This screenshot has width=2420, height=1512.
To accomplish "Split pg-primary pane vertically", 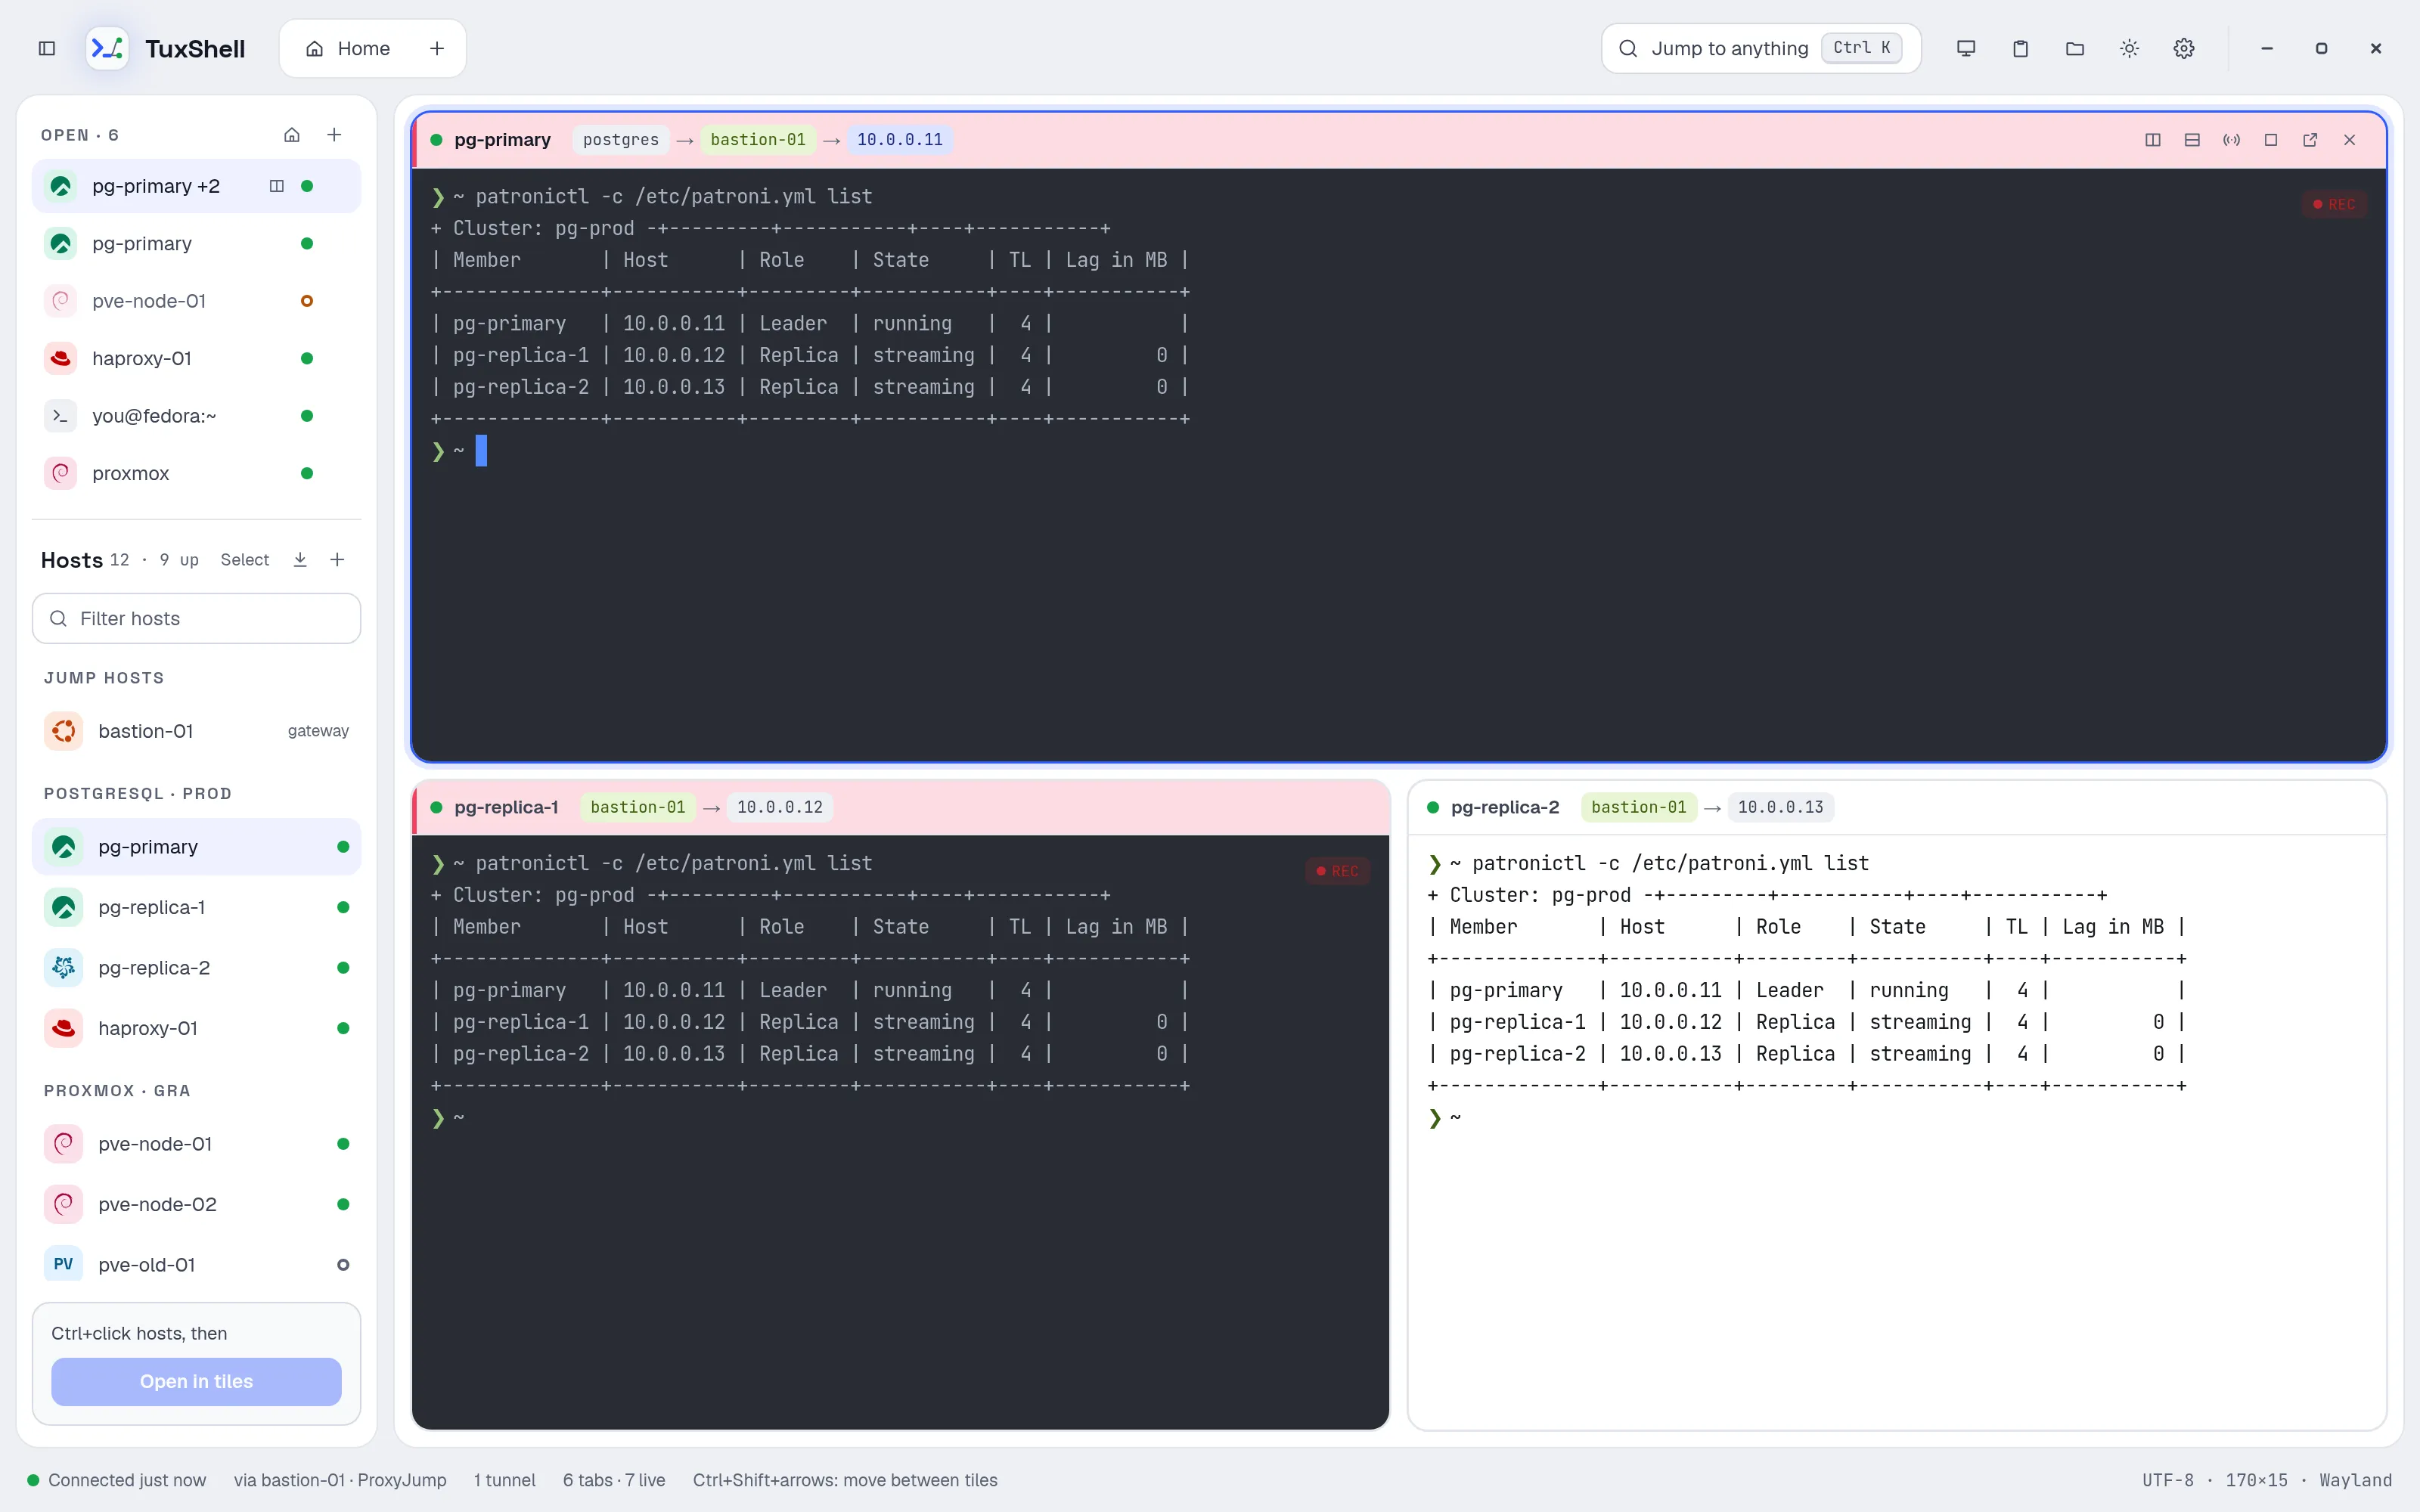I will (x=2153, y=140).
